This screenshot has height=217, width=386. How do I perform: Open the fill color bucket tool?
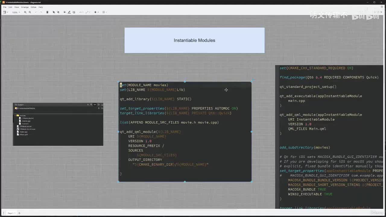click(65, 12)
